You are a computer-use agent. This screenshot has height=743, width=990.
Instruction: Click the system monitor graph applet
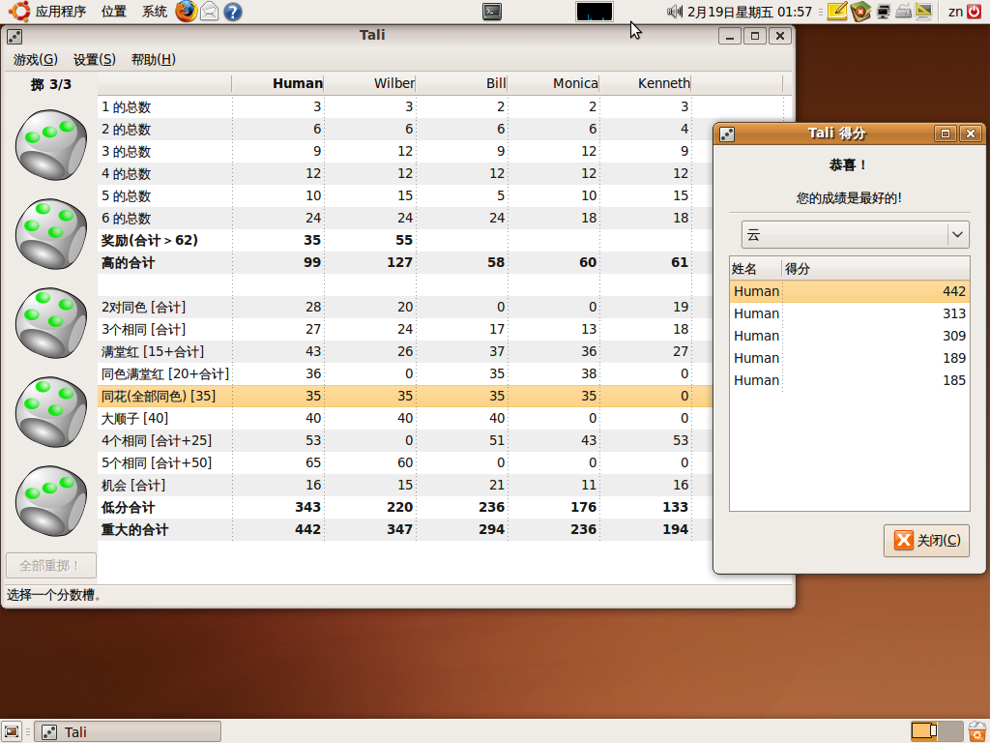[x=595, y=12]
